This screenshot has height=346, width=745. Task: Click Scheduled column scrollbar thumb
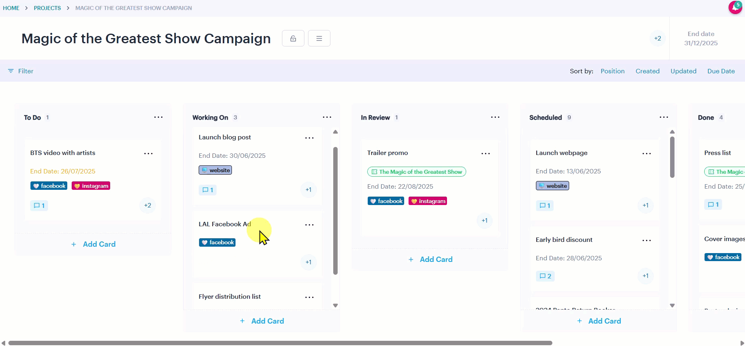pos(672,157)
